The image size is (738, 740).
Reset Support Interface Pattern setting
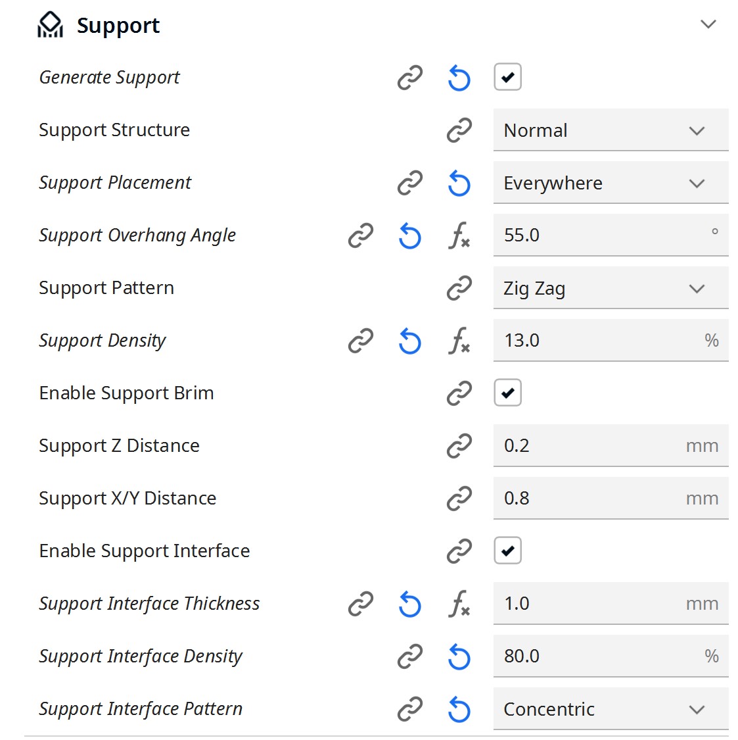click(459, 709)
